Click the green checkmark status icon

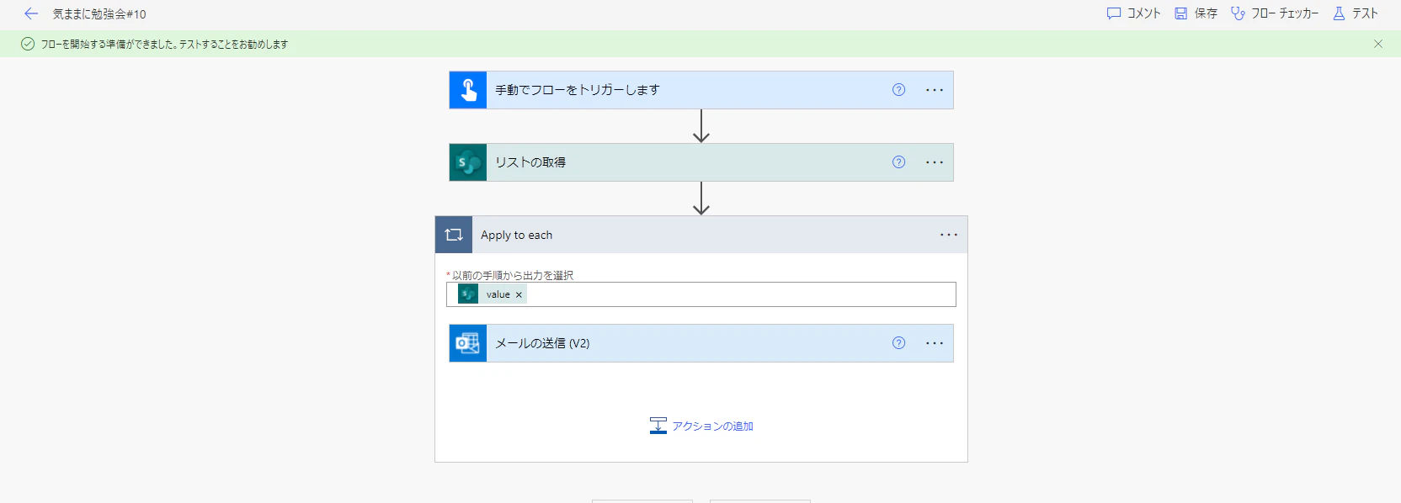28,44
